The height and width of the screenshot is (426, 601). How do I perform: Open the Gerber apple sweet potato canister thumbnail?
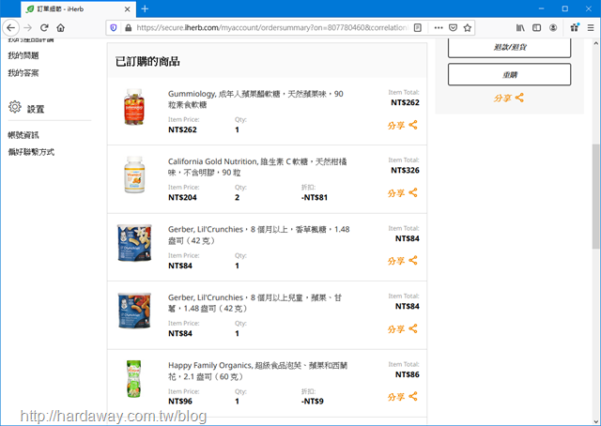point(134,311)
